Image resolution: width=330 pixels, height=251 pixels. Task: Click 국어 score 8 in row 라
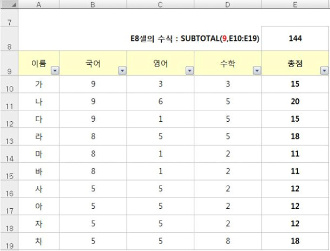[x=93, y=136]
